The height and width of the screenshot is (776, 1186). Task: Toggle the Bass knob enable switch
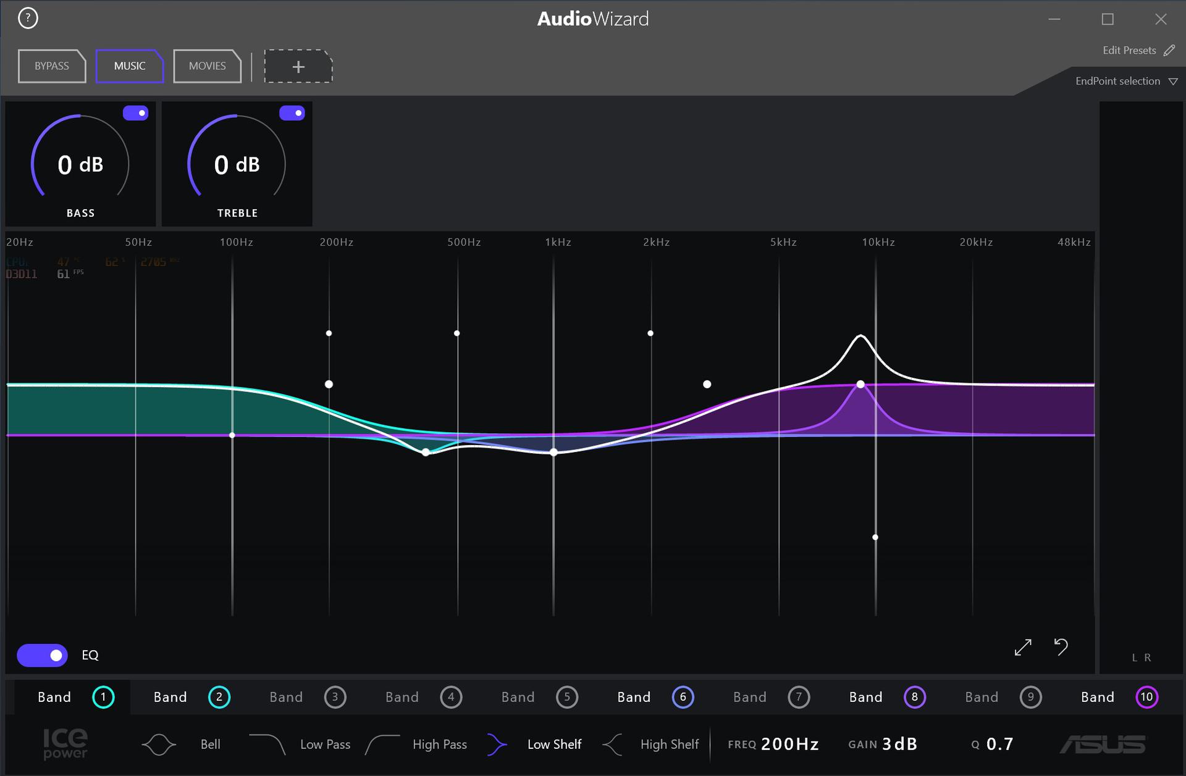coord(138,112)
